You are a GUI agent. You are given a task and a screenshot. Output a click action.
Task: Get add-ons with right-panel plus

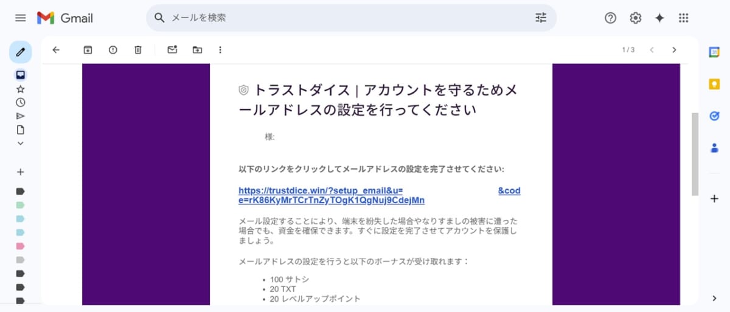[x=714, y=198]
